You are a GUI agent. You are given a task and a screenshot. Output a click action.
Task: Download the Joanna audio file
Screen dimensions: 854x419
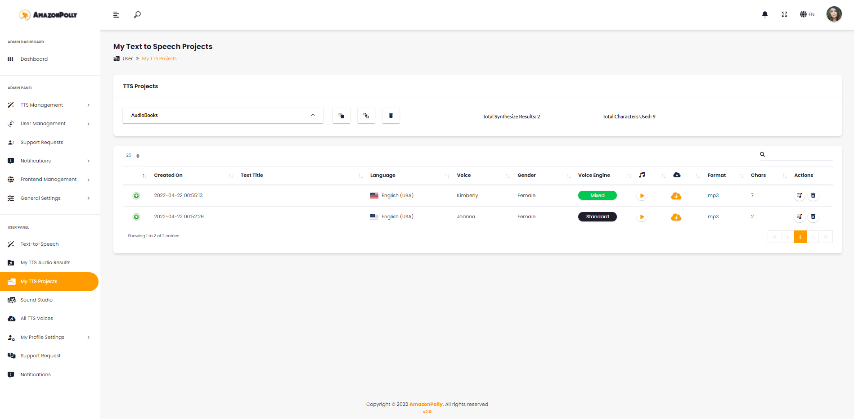tap(676, 217)
